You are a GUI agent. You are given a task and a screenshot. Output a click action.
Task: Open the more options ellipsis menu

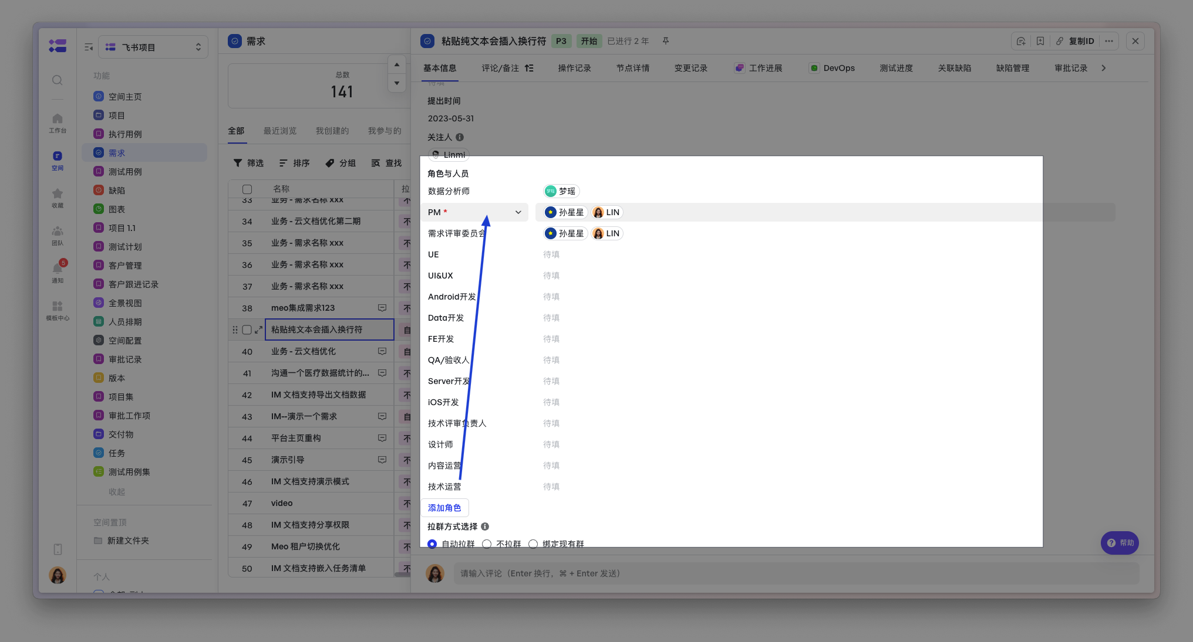click(x=1108, y=41)
